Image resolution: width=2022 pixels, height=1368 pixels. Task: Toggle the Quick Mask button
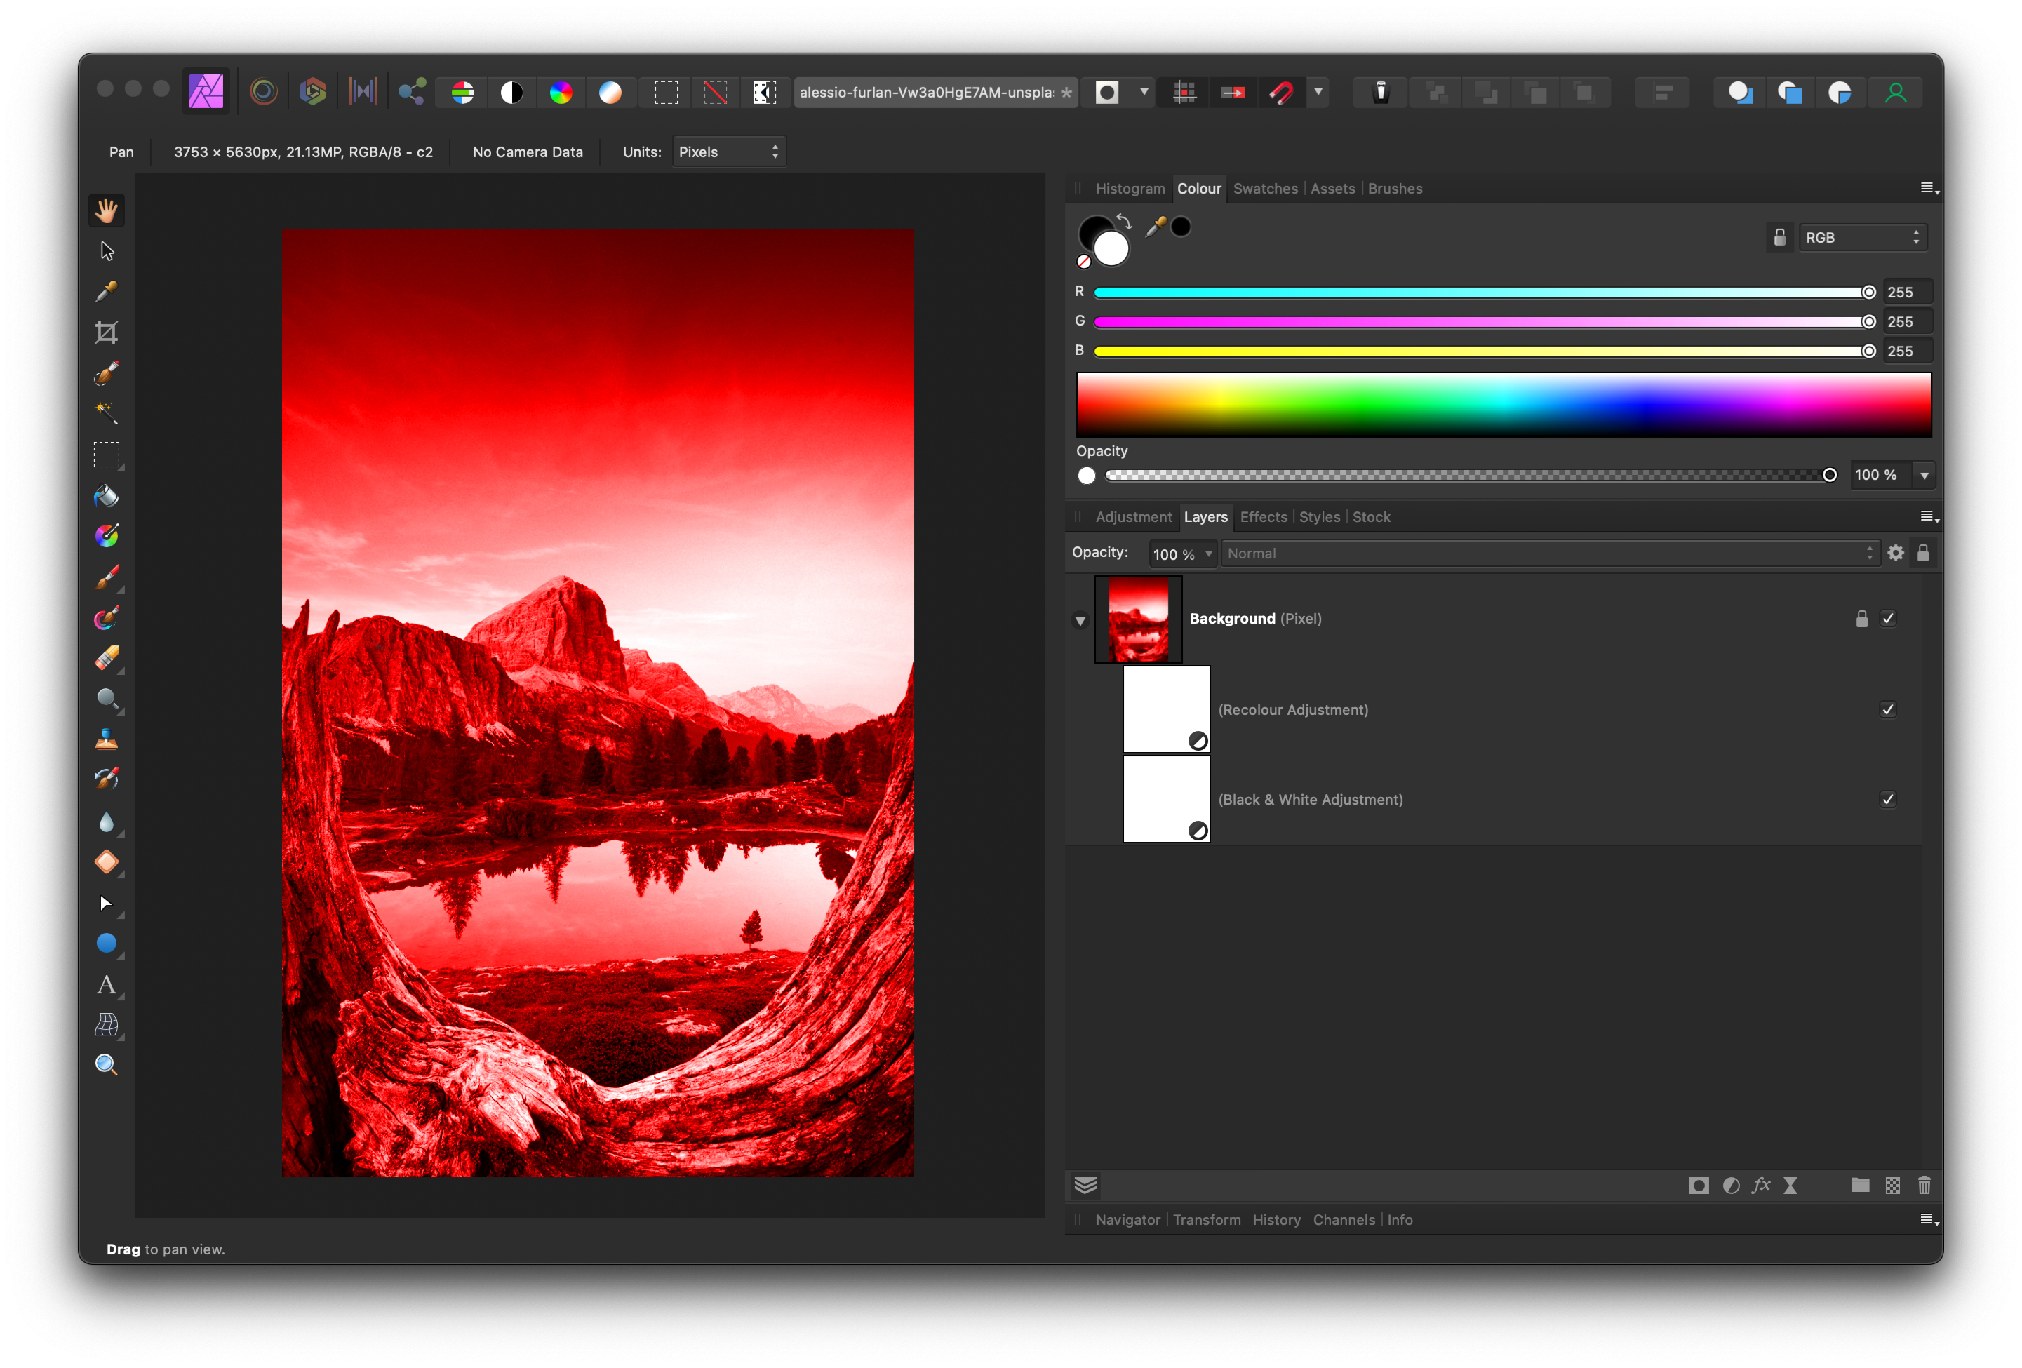[x=1106, y=92]
